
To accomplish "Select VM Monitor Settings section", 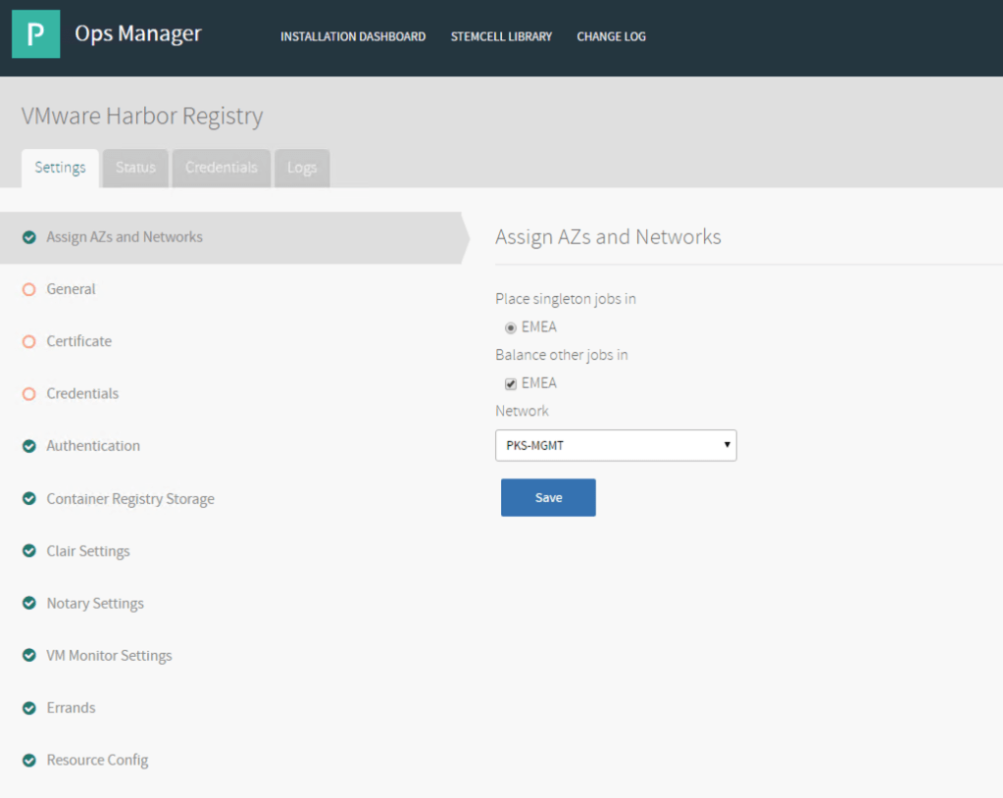I will pos(109,656).
